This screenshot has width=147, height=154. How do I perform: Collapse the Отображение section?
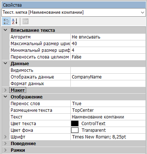coord(6,97)
